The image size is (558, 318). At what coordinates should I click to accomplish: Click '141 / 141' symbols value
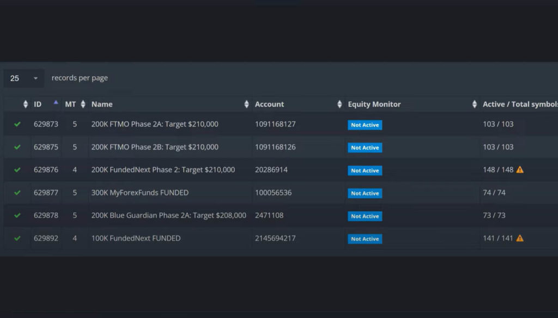[498, 238]
